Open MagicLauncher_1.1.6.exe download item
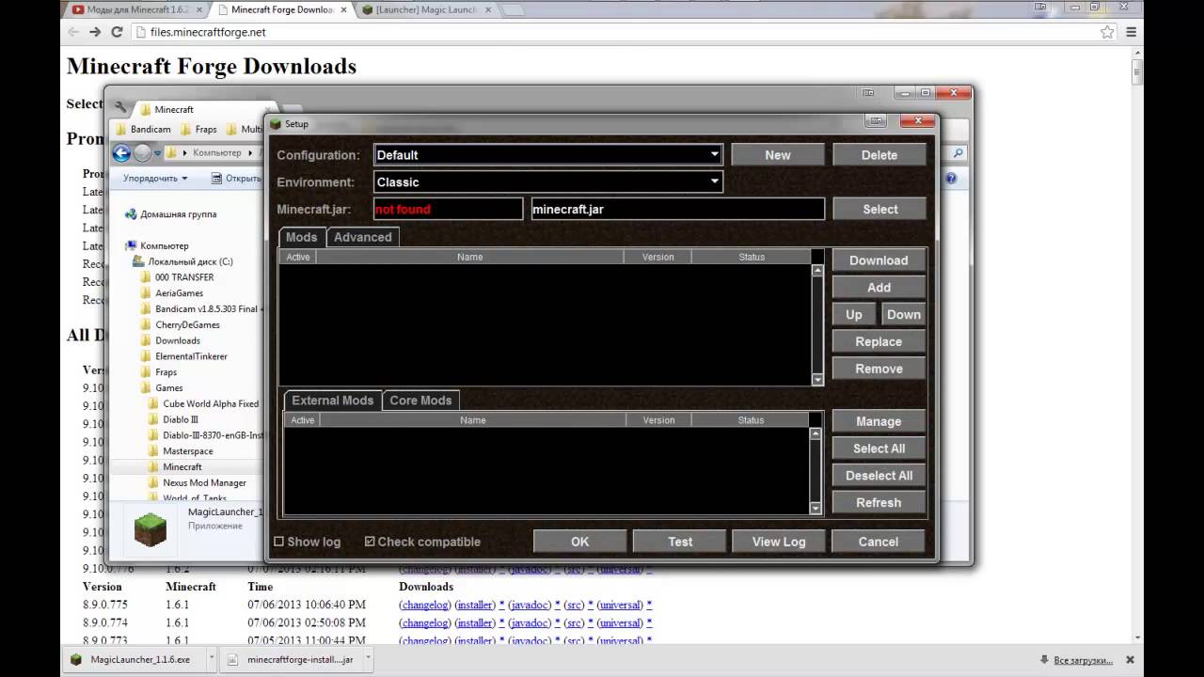Image resolution: width=1204 pixels, height=677 pixels. (x=135, y=659)
